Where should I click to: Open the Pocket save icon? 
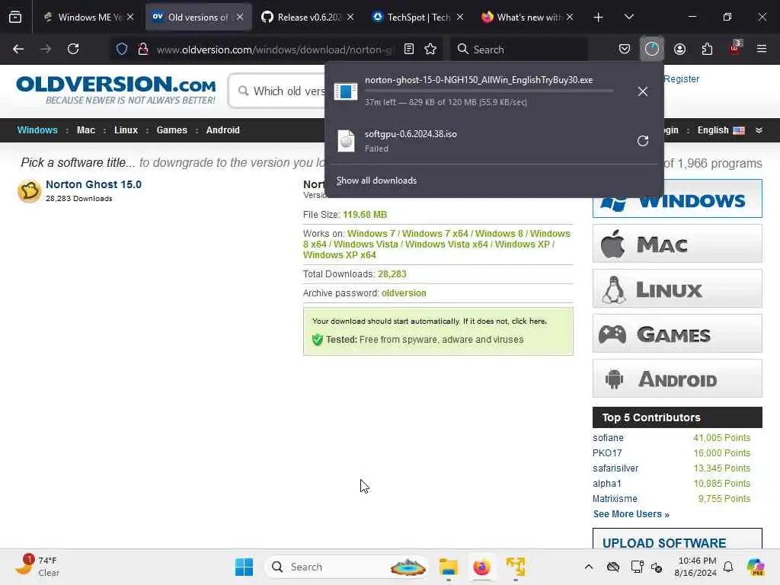pyautogui.click(x=625, y=49)
